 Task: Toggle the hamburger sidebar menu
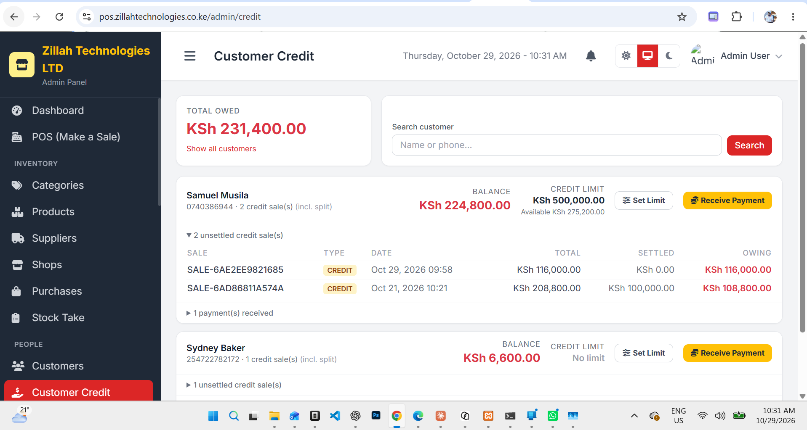190,56
